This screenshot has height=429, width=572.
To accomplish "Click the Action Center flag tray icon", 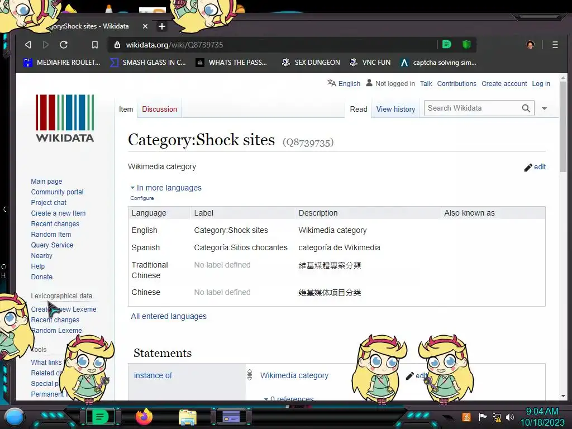I will tap(483, 417).
